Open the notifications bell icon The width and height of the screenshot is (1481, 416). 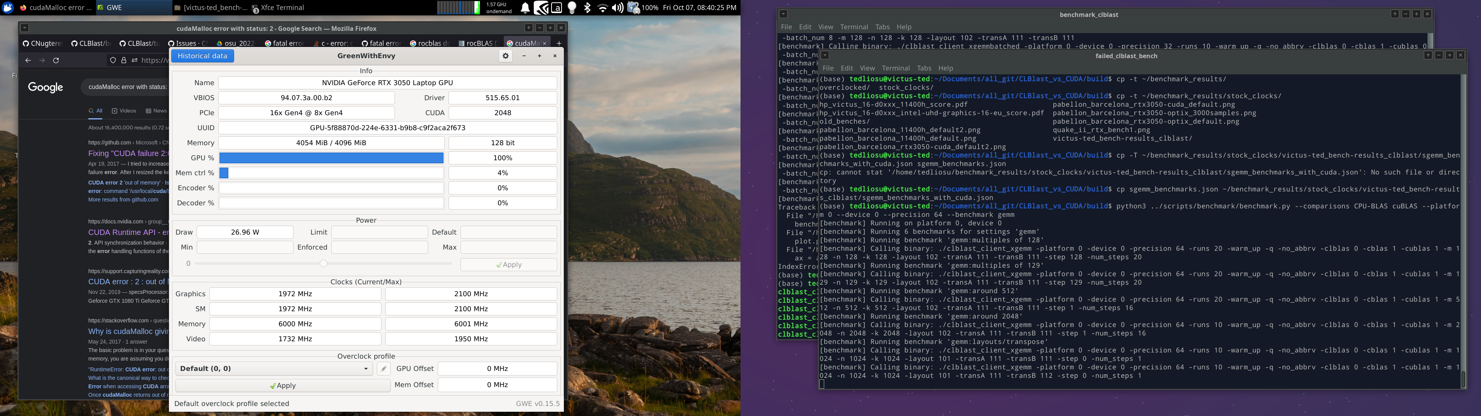click(525, 7)
